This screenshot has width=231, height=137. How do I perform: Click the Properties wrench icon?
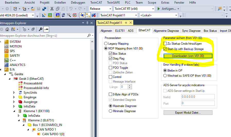[40, 30]
